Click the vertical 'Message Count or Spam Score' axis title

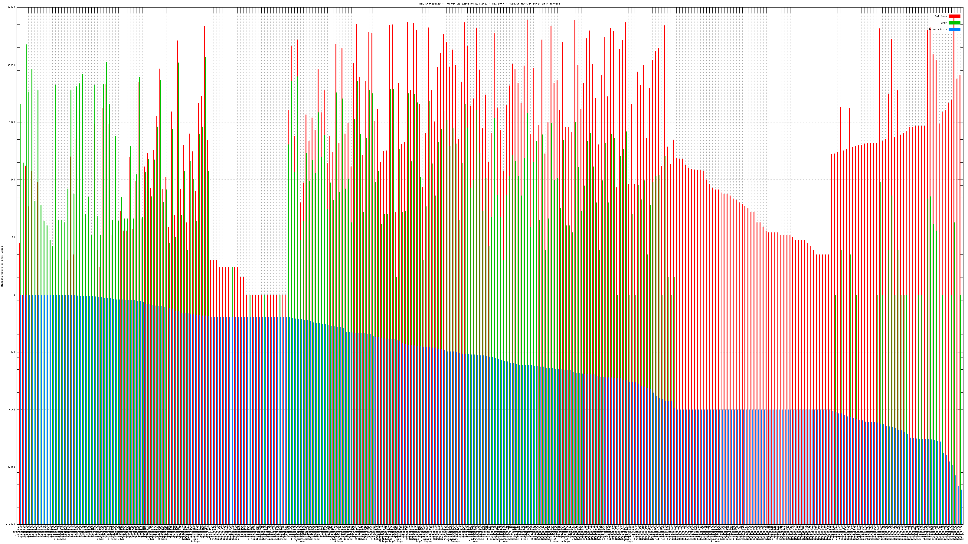pyautogui.click(x=2, y=266)
